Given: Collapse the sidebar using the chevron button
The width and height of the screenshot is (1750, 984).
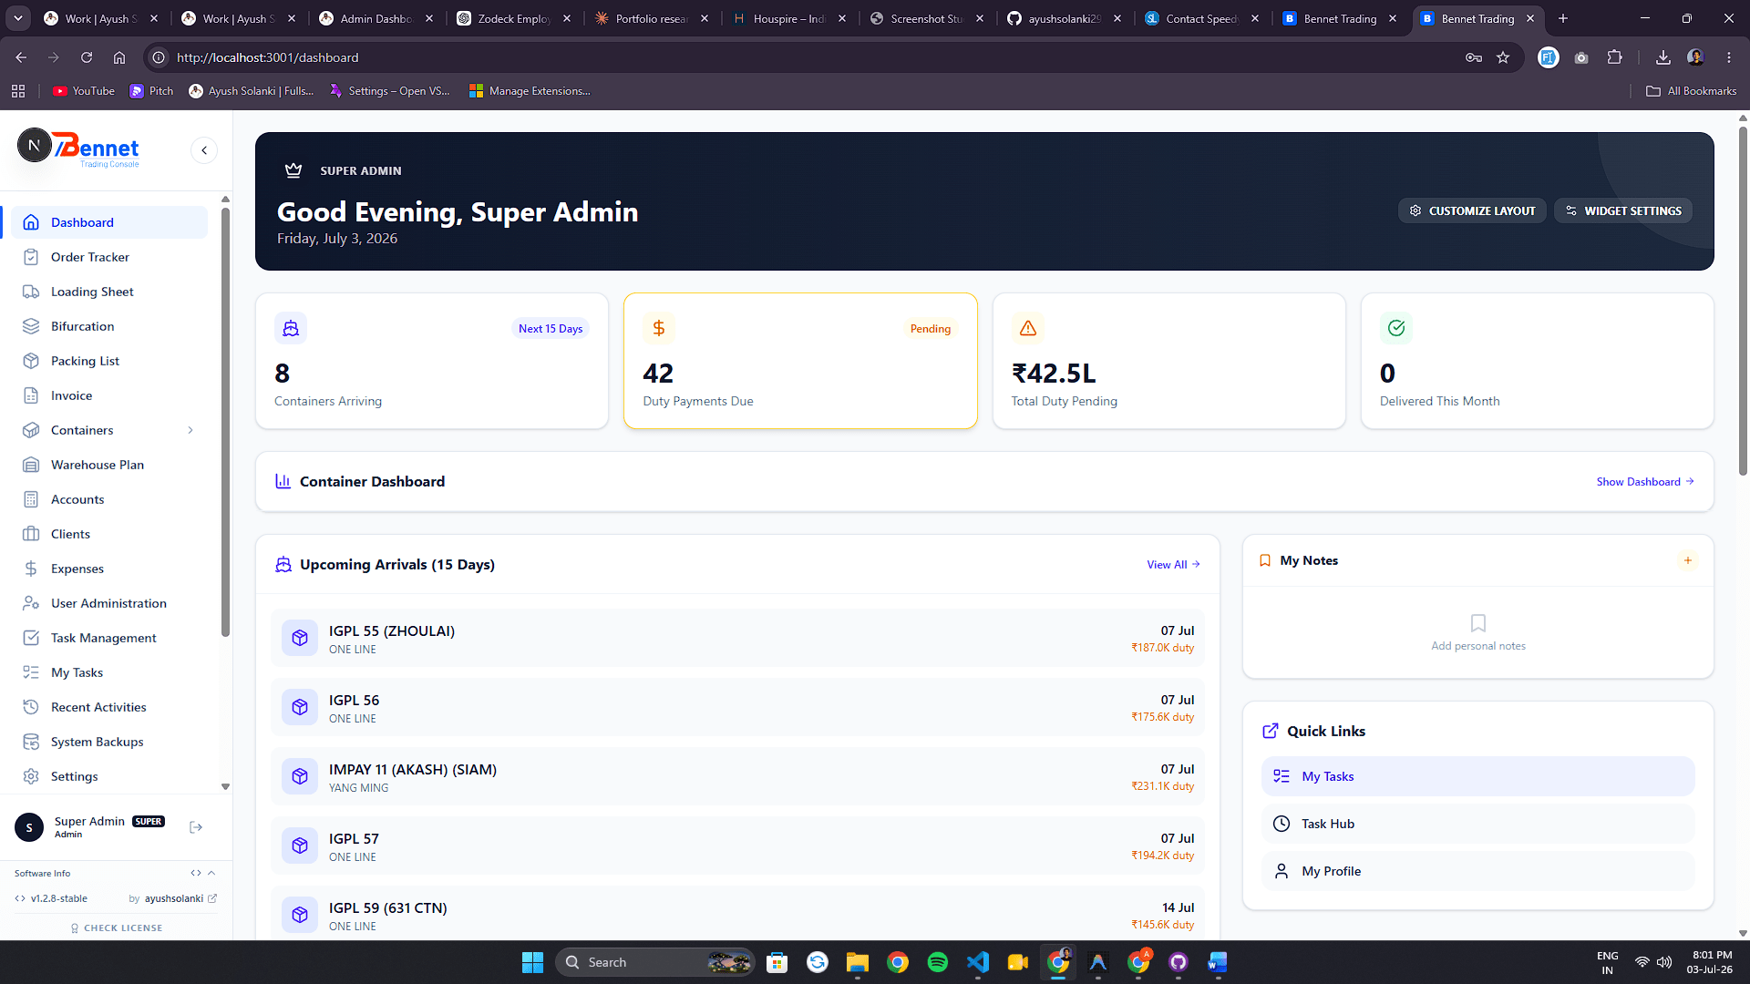Looking at the screenshot, I should pyautogui.click(x=204, y=150).
